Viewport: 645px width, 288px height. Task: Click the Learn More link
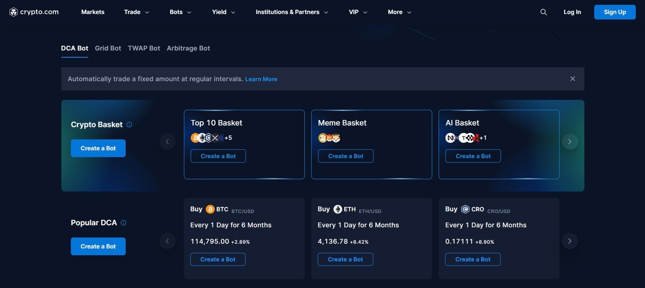pyautogui.click(x=261, y=79)
